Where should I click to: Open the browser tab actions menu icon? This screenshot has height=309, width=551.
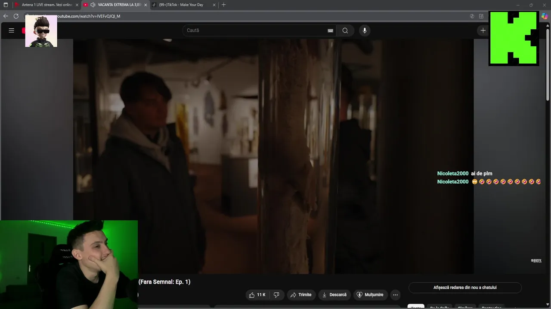click(x=6, y=5)
